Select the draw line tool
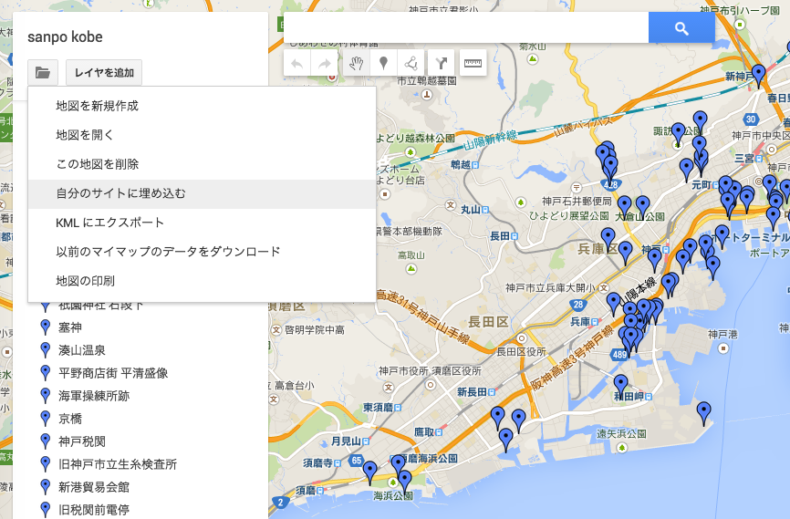The height and width of the screenshot is (519, 790). [x=411, y=63]
